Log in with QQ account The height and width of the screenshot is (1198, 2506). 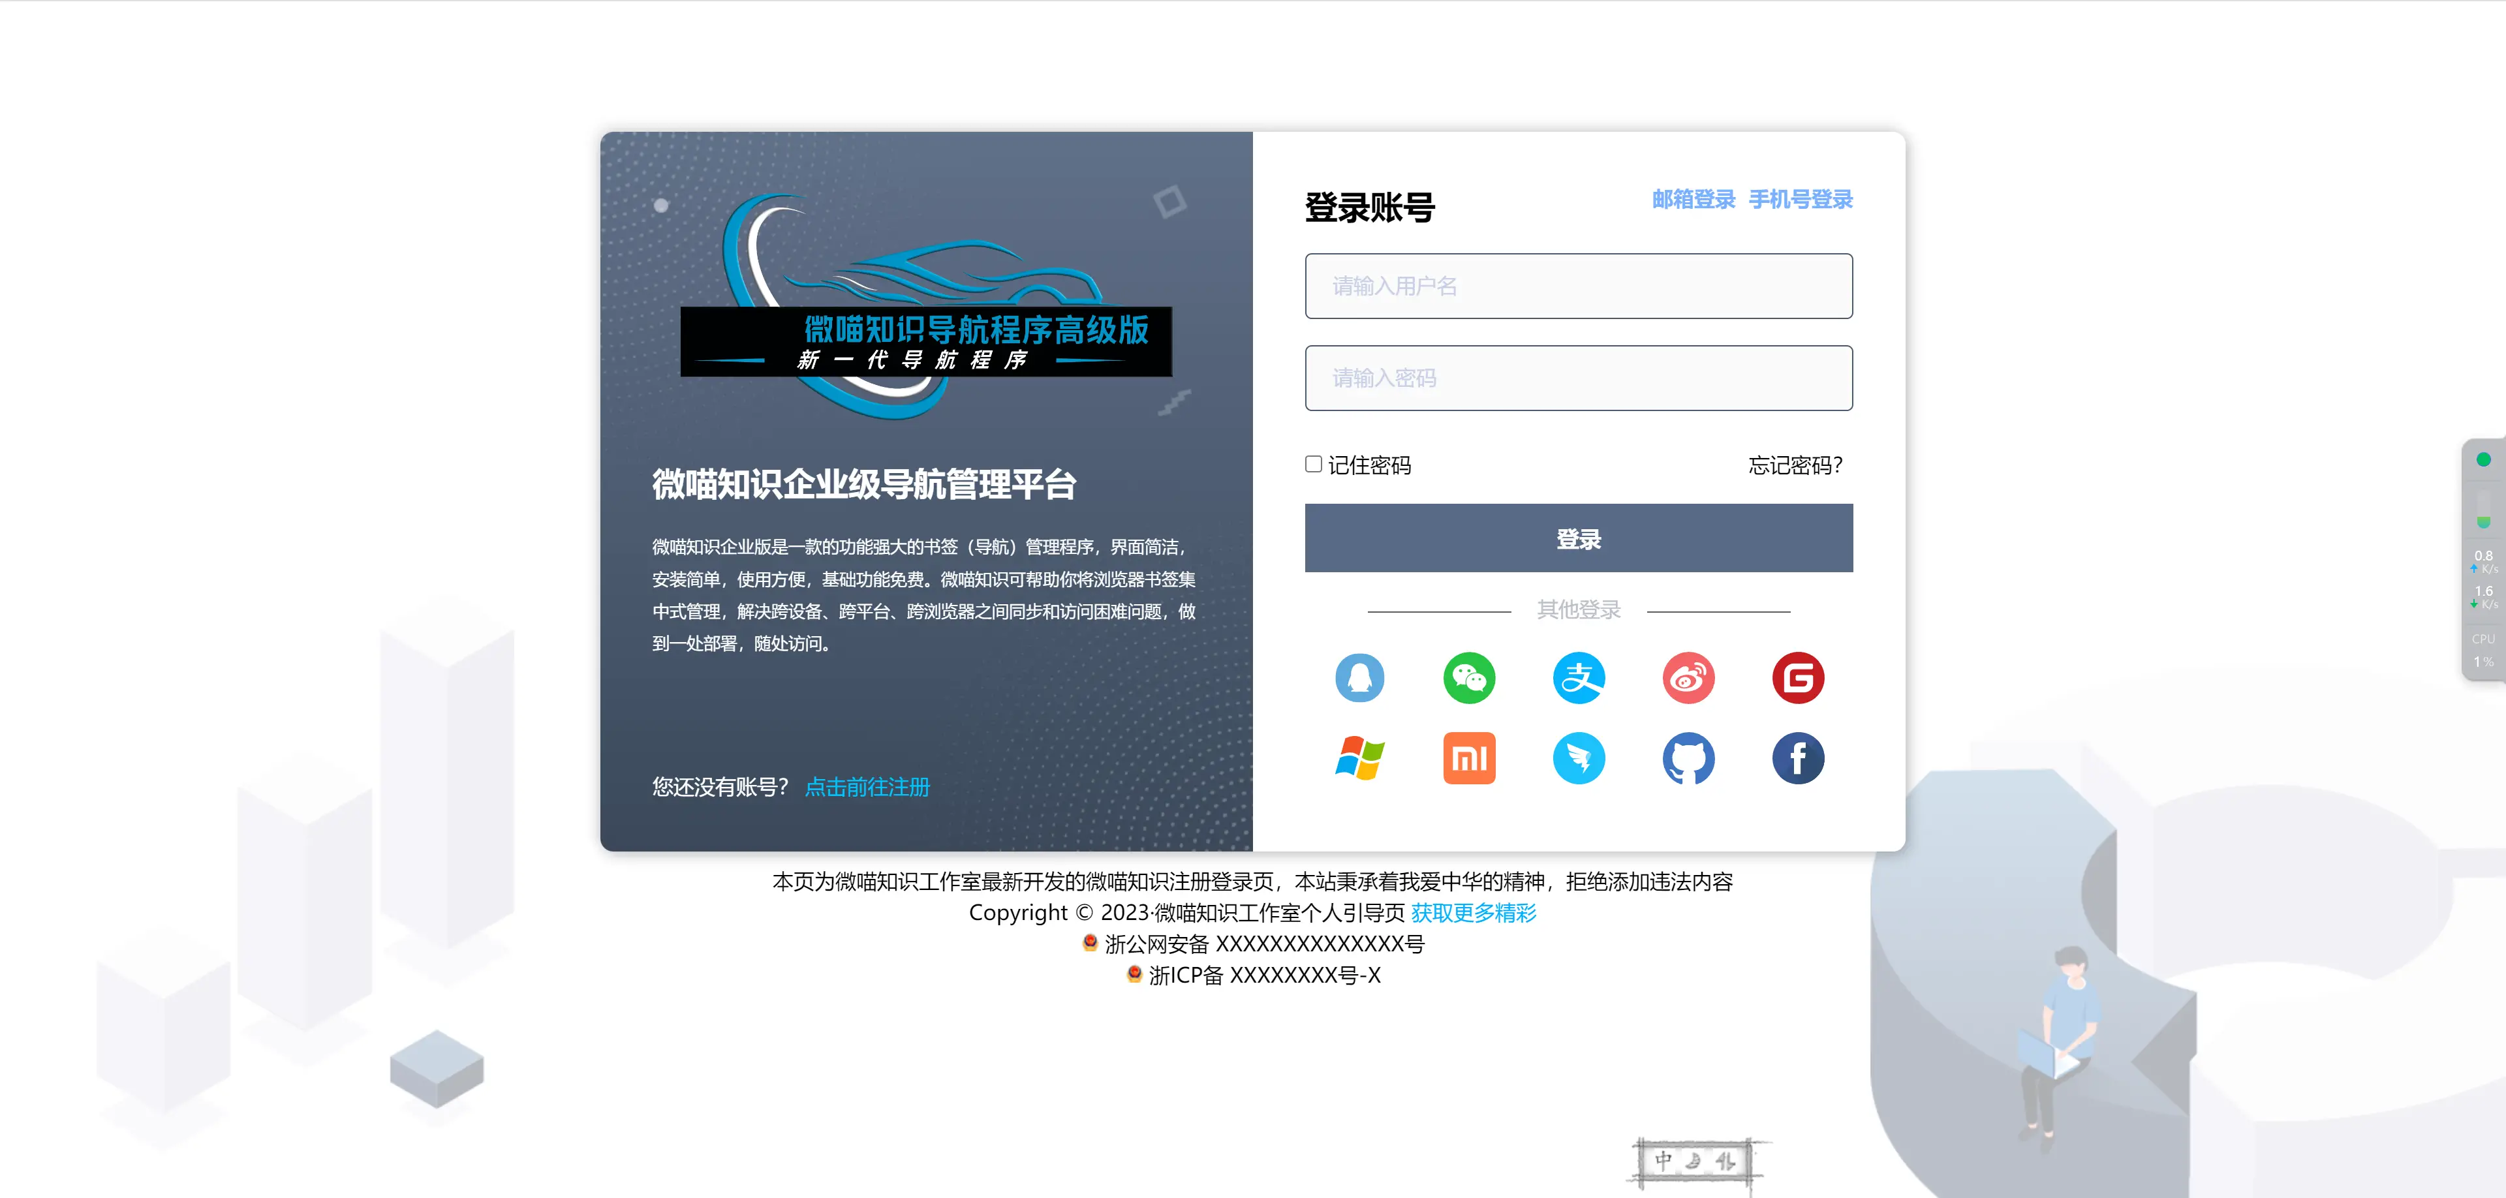(1360, 679)
